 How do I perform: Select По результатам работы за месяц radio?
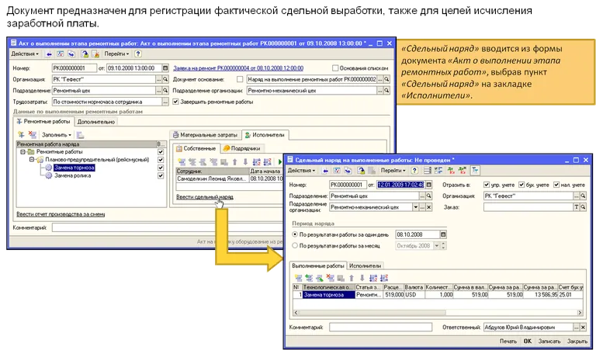[295, 245]
